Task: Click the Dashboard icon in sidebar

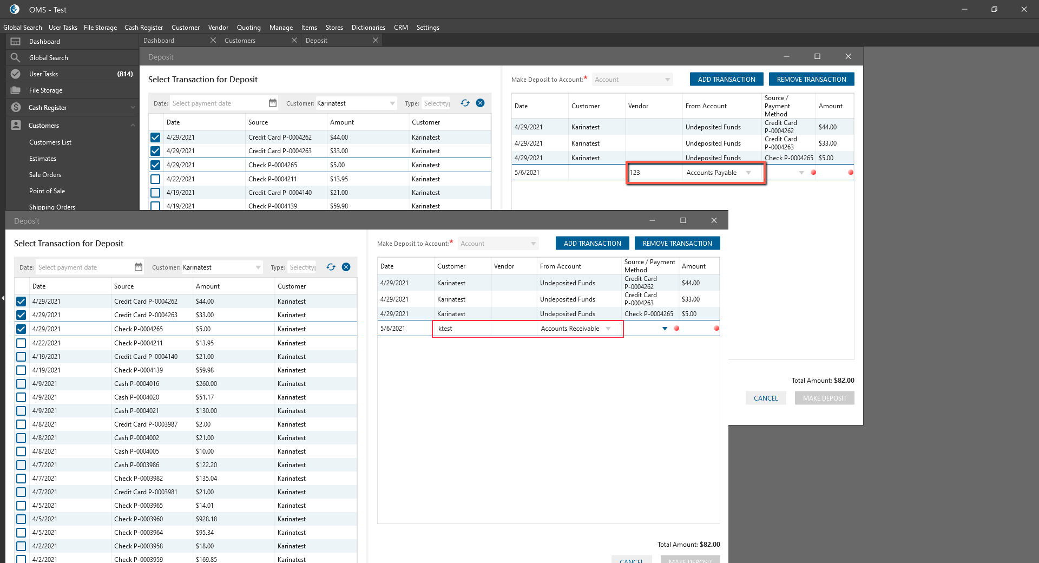Action: [16, 42]
